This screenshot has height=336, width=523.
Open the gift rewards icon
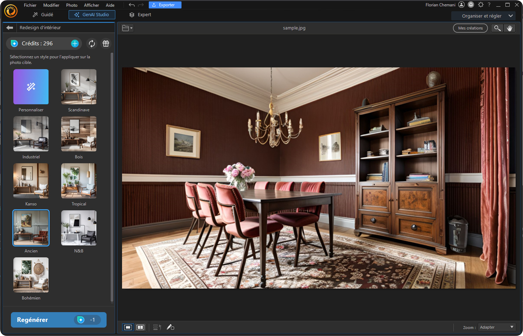pos(106,44)
